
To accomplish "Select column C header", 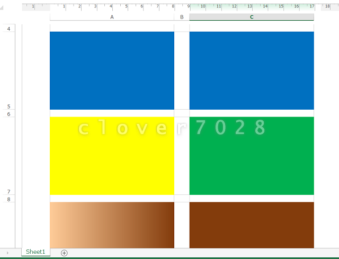I will click(251, 17).
